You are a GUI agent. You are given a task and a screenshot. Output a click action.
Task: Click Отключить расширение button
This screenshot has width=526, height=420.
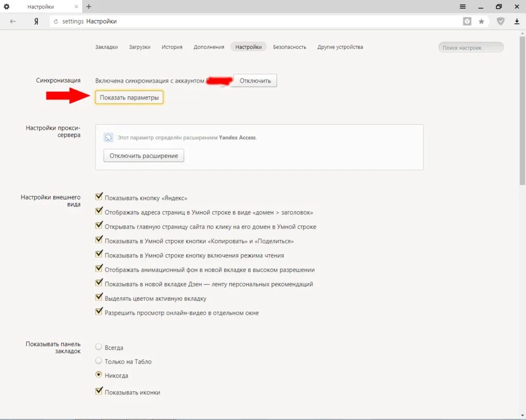(144, 156)
